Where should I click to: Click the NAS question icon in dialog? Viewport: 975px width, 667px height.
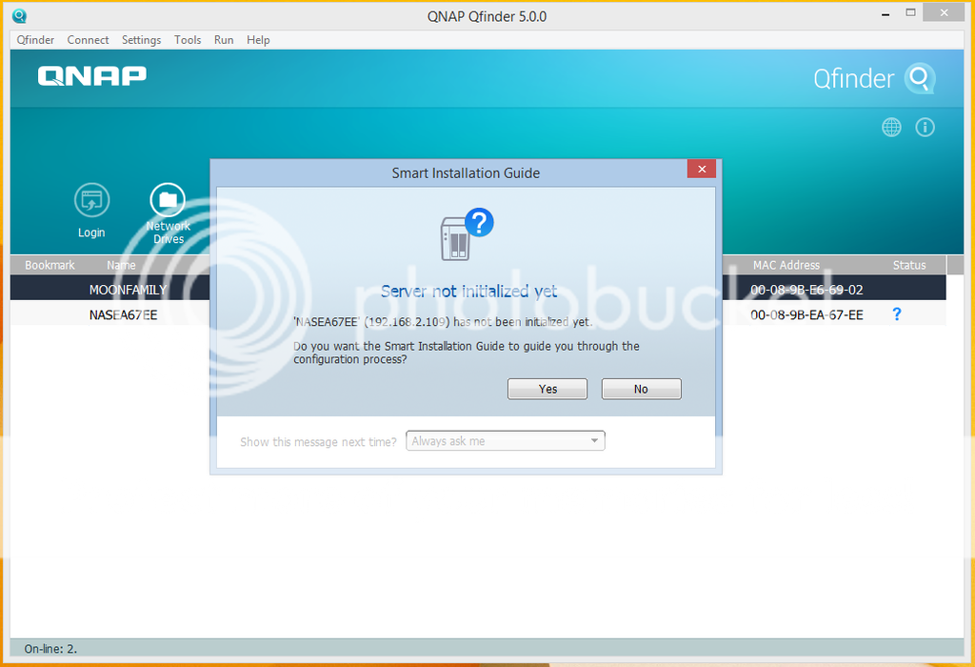466,234
